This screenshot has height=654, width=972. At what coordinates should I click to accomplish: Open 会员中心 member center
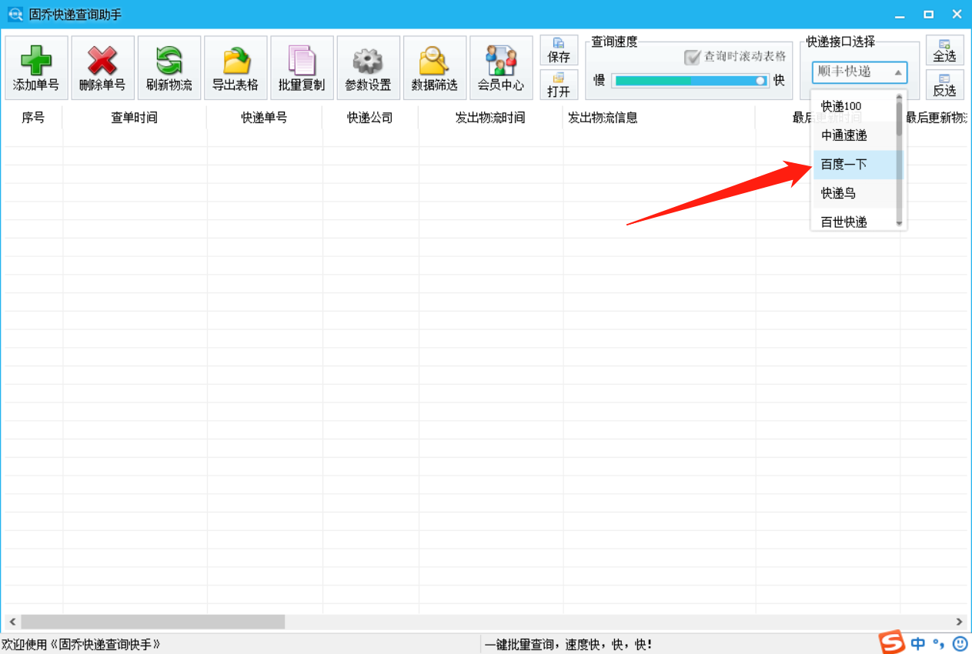pyautogui.click(x=501, y=68)
